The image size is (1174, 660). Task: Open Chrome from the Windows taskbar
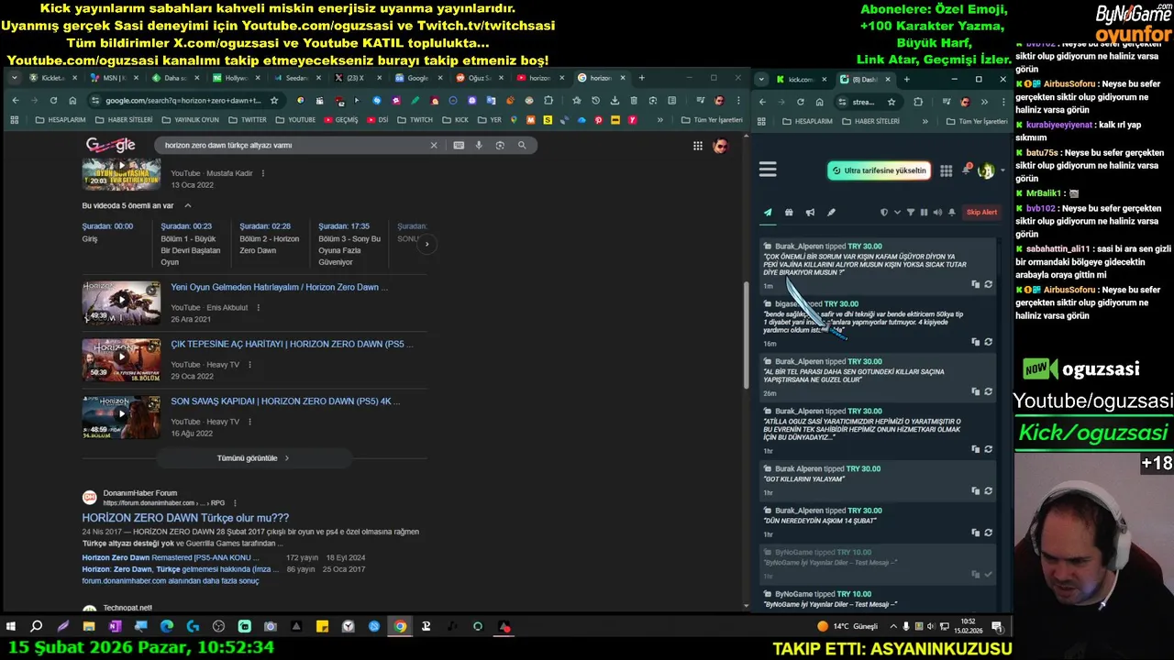point(400,627)
